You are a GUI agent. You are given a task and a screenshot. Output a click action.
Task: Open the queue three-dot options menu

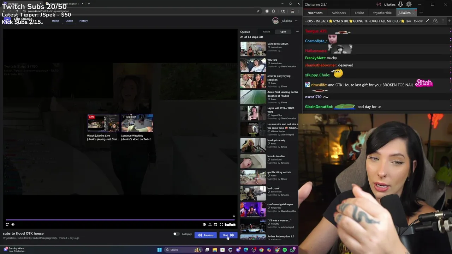point(297,32)
